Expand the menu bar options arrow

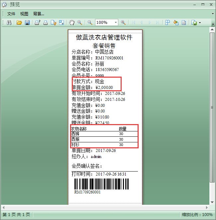[x=213, y=14]
